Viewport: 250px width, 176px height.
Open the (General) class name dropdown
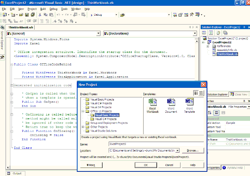(98, 33)
